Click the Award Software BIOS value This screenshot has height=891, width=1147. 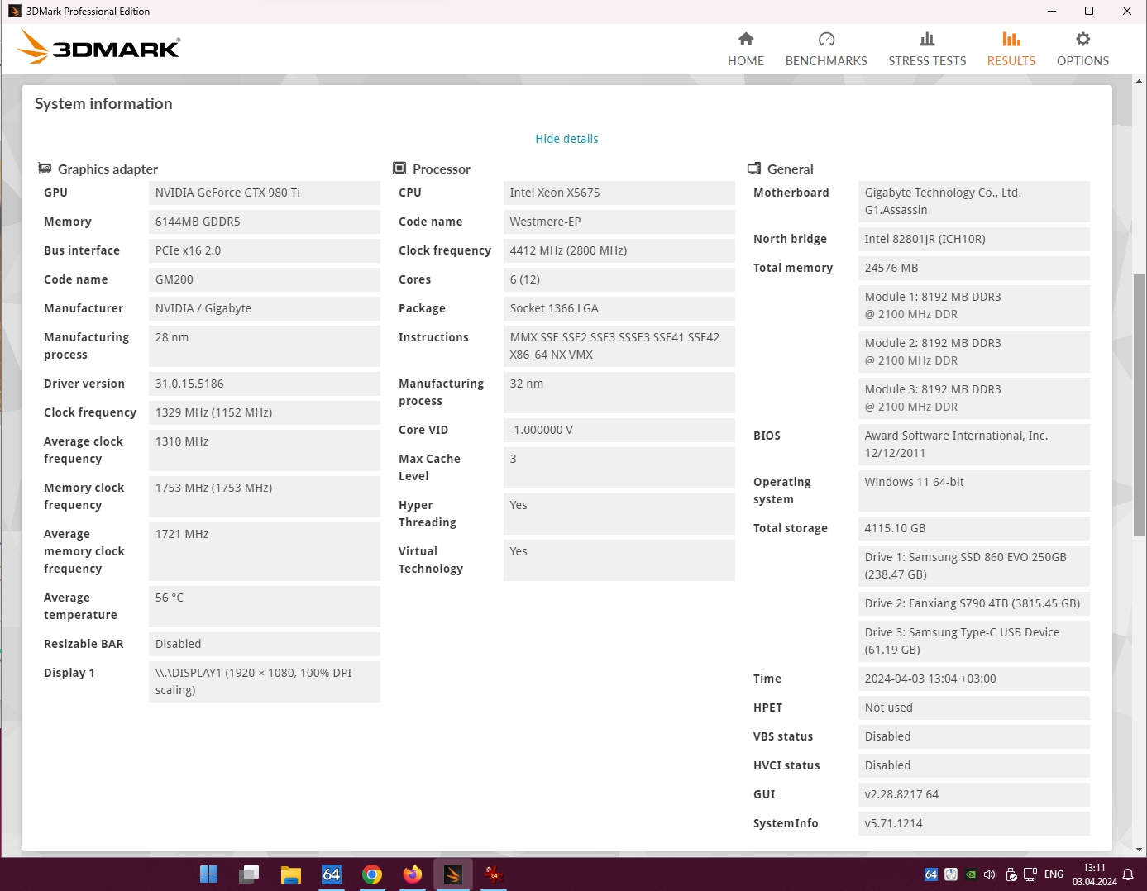coord(974,444)
